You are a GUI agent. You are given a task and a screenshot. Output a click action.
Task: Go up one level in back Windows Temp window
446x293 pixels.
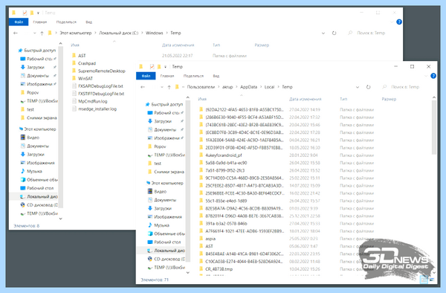(x=42, y=33)
